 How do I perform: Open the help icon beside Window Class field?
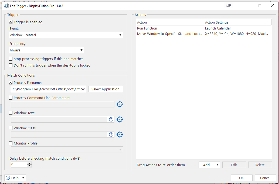111,134
